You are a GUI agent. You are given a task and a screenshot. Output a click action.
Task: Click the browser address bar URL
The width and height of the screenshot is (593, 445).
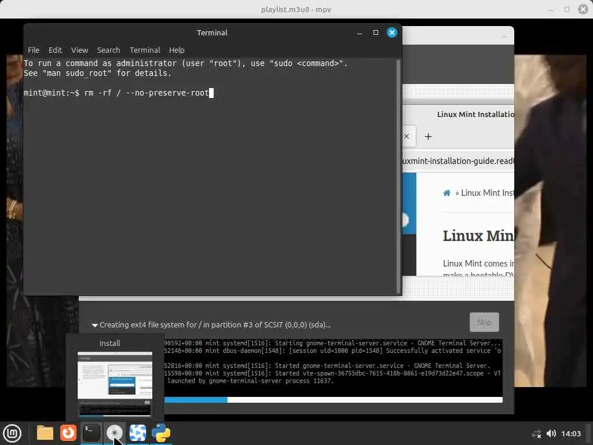click(x=458, y=161)
